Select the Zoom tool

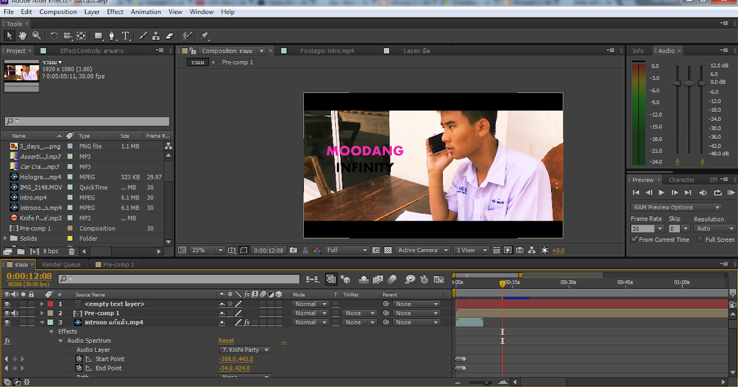36,36
